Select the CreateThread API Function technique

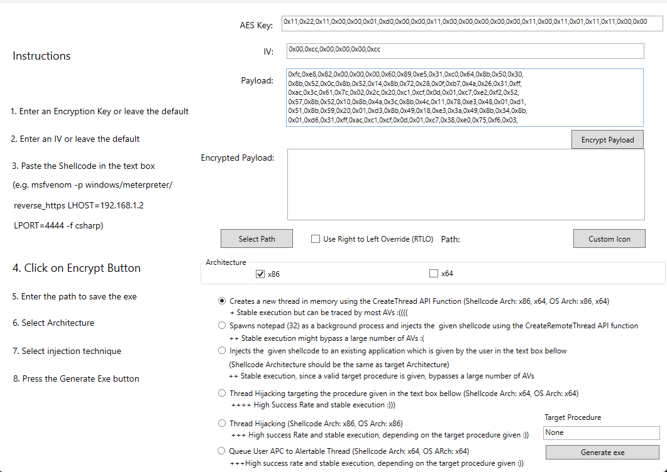coord(222,301)
